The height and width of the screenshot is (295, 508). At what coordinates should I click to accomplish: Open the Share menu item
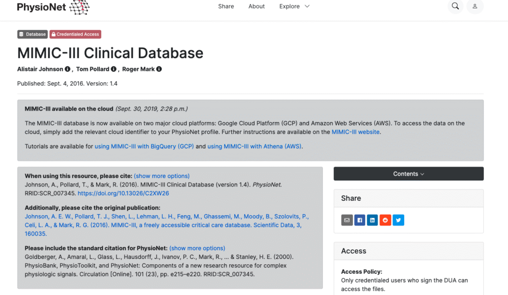point(226,6)
